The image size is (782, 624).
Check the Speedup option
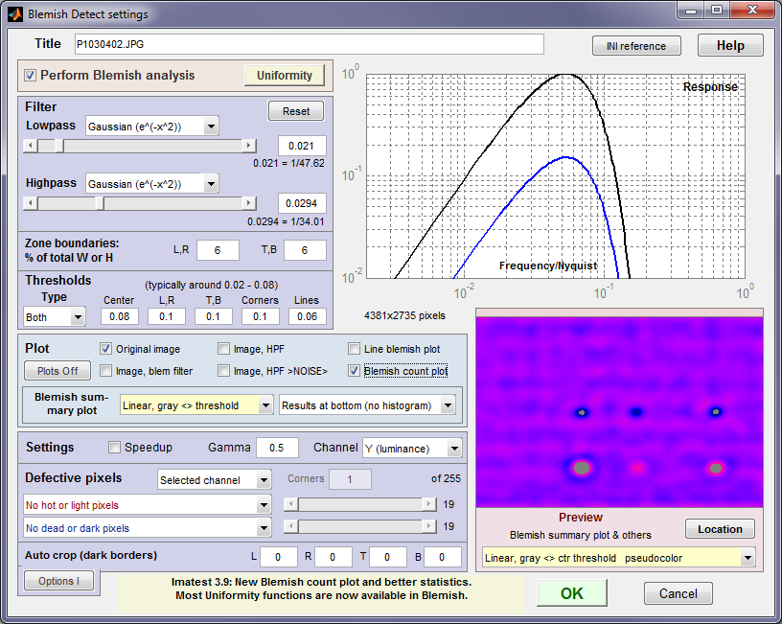(115, 448)
